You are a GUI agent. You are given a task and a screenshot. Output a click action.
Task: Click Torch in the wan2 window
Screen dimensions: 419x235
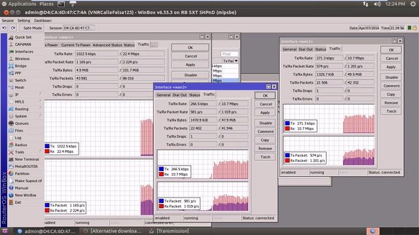pos(265,157)
